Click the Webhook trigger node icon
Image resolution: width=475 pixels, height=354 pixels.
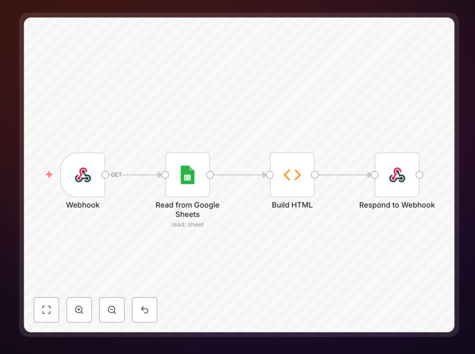tap(83, 175)
